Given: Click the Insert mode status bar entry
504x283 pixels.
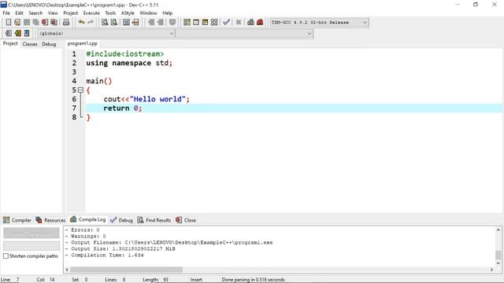Looking at the screenshot, I should tap(196, 280).
